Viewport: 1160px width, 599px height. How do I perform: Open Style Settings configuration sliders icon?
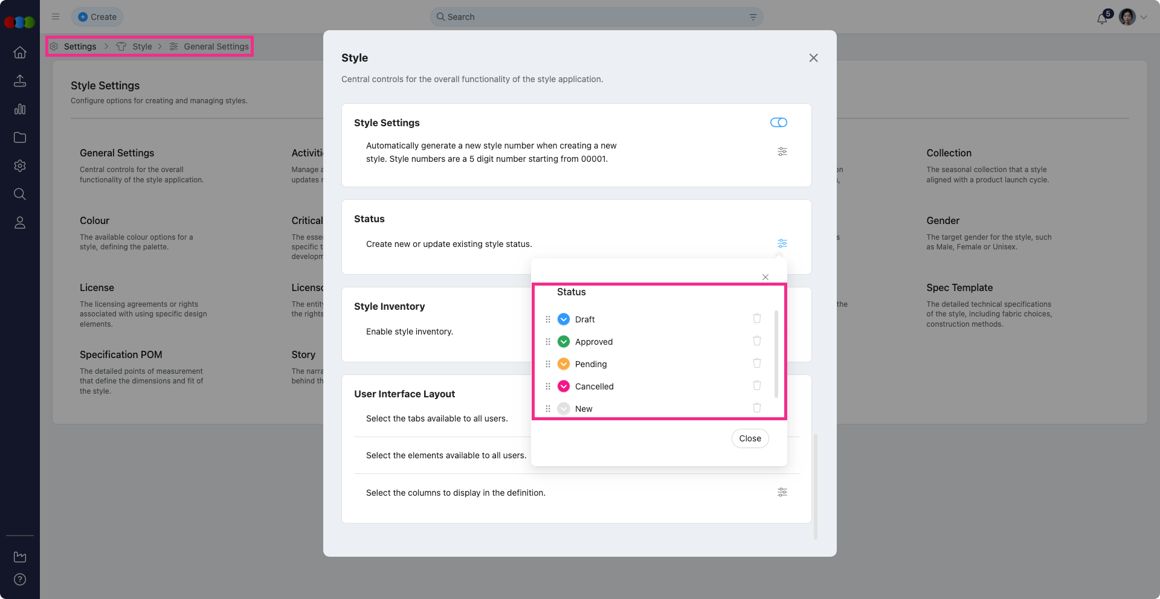pyautogui.click(x=782, y=152)
